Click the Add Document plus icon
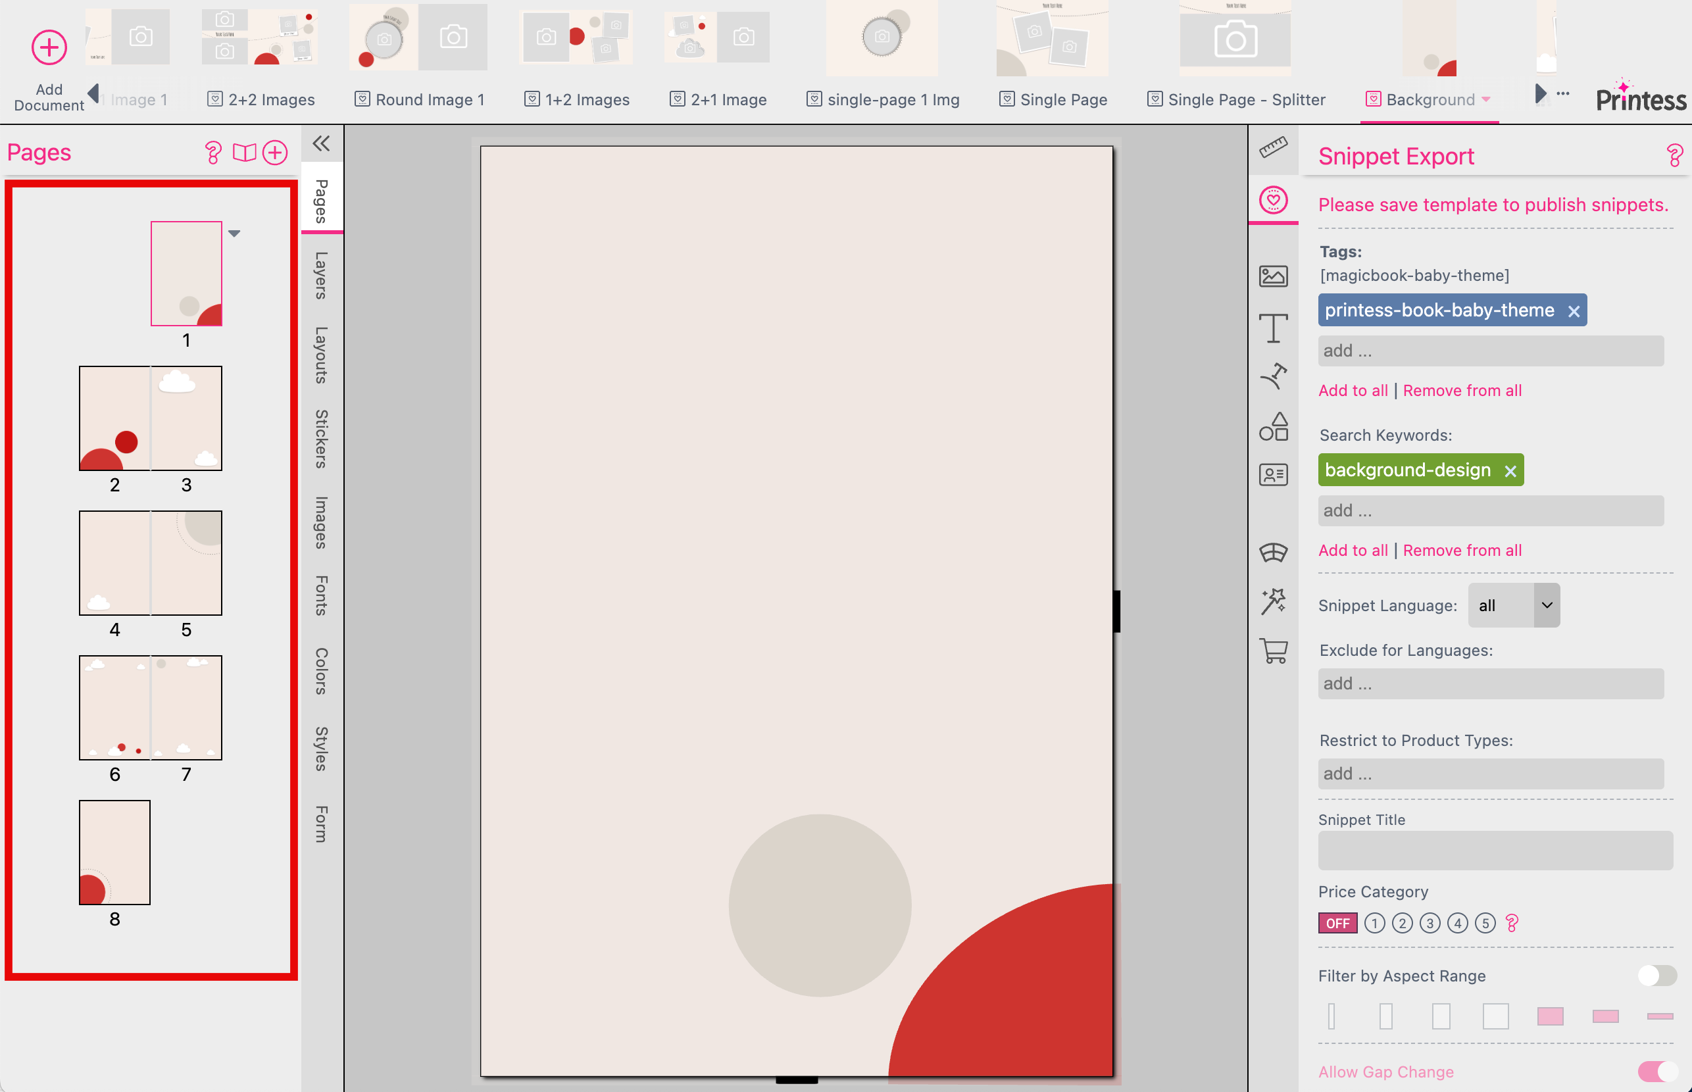The image size is (1692, 1092). click(x=48, y=47)
